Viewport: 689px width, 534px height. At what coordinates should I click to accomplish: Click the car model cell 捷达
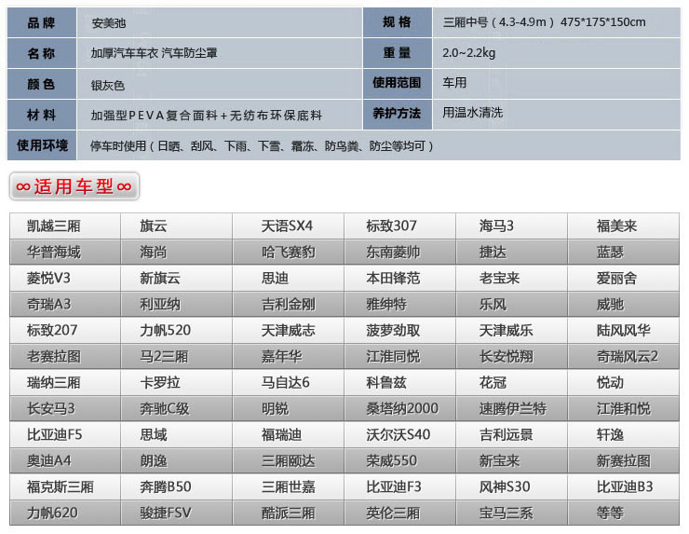[511, 252]
